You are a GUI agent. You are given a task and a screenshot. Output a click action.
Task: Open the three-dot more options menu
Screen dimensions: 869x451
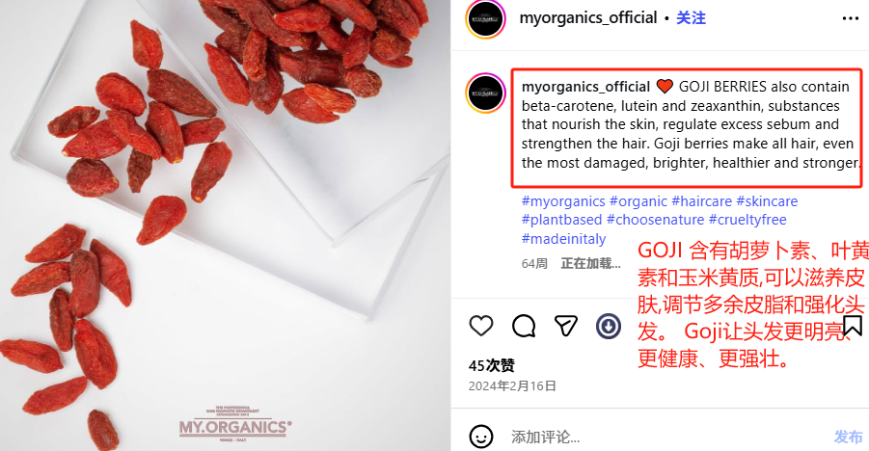tap(850, 19)
